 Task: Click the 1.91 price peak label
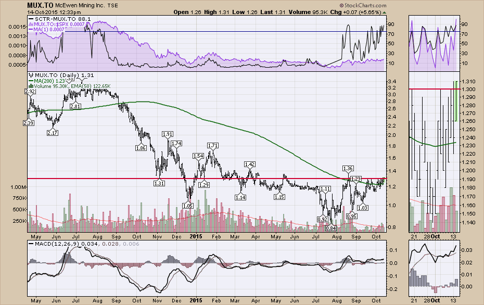[x=168, y=134]
